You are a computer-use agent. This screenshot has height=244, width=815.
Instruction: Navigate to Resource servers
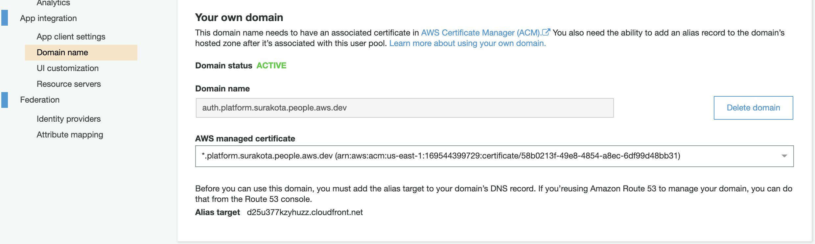point(69,84)
